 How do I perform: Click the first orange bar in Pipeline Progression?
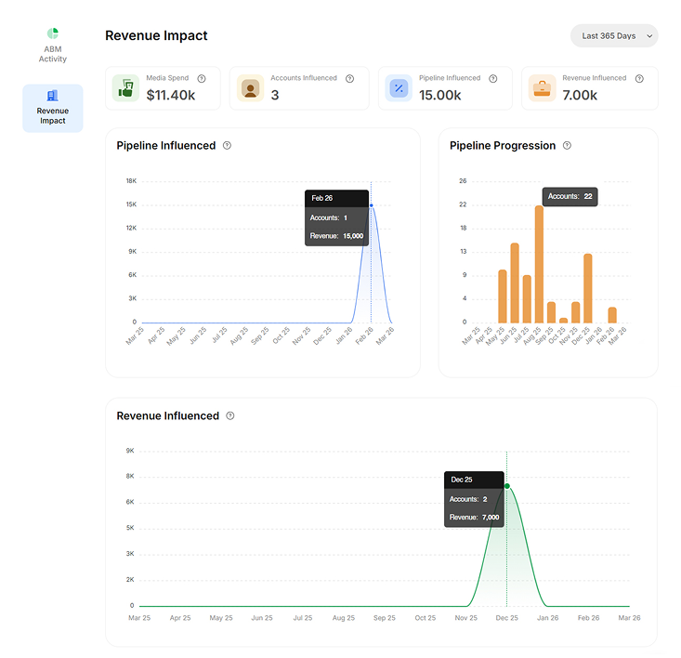tap(503, 296)
